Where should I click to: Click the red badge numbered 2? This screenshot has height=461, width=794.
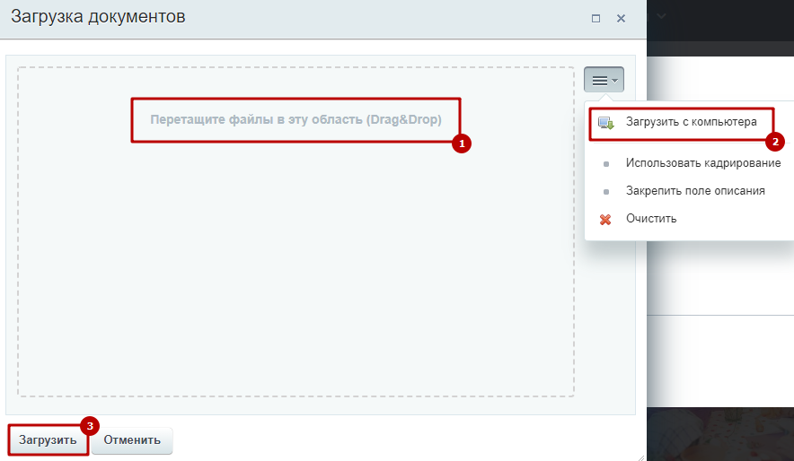(774, 142)
